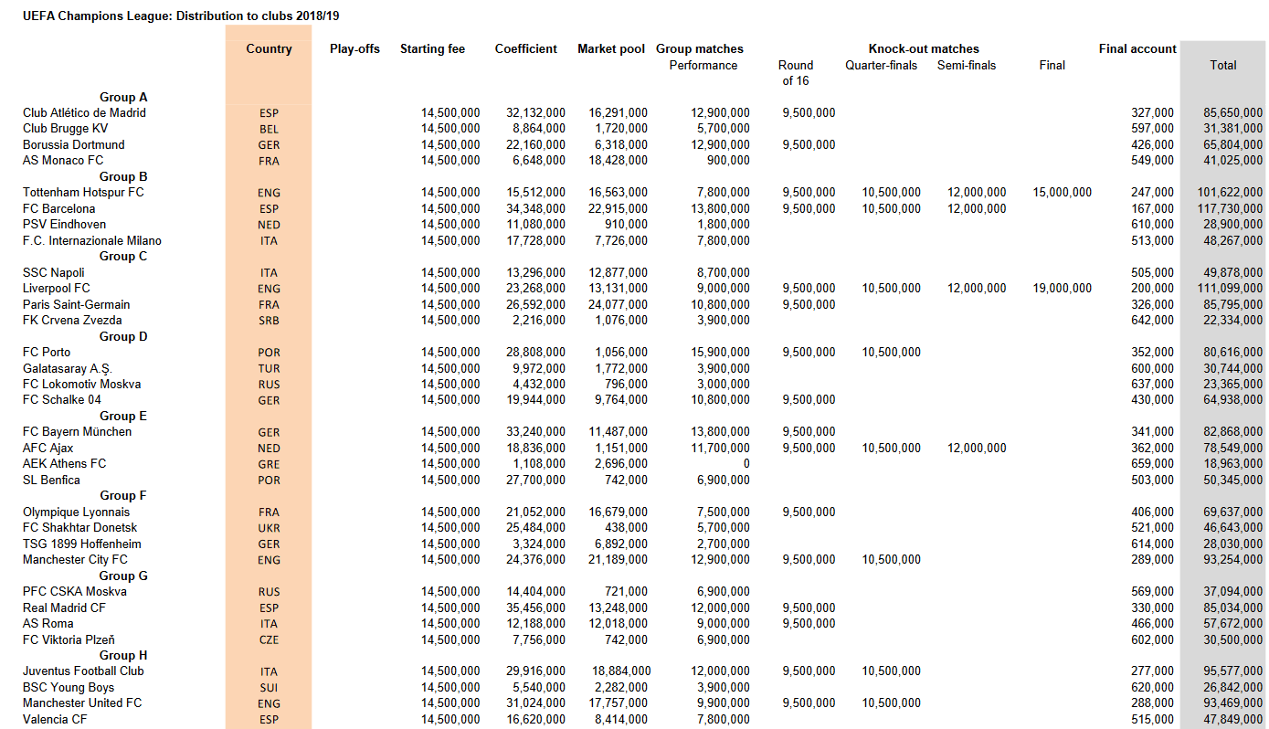Click the 'Performance' sub-header
1269x729 pixels.
[703, 65]
